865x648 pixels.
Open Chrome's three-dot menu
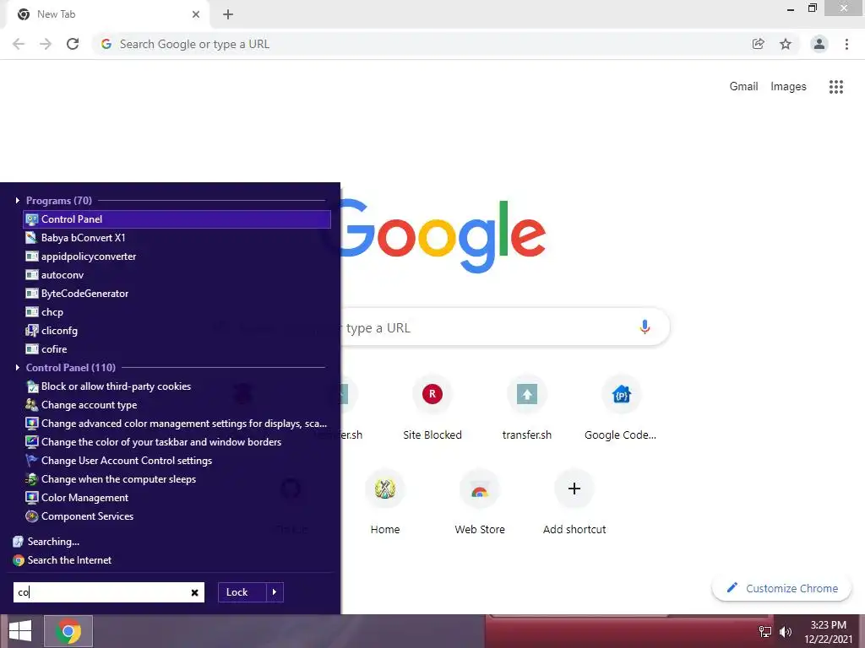(846, 44)
